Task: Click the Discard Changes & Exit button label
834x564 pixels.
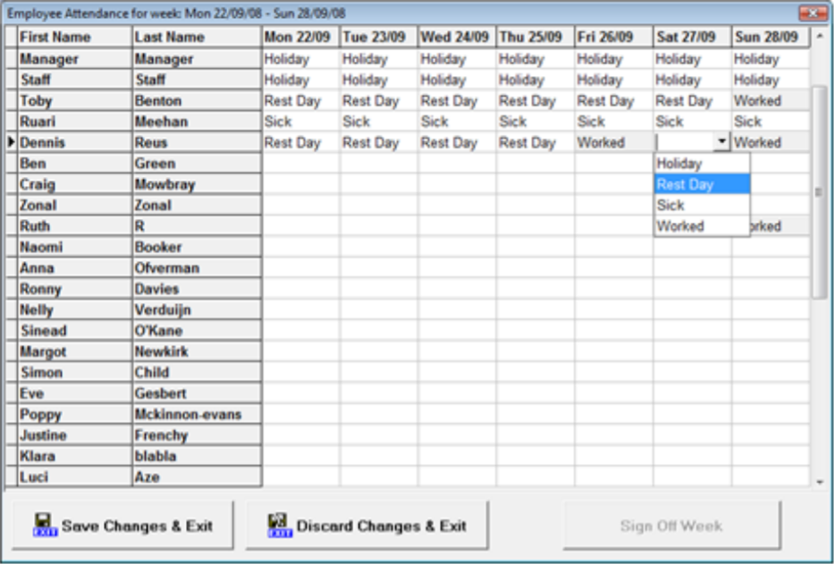Action: (381, 526)
